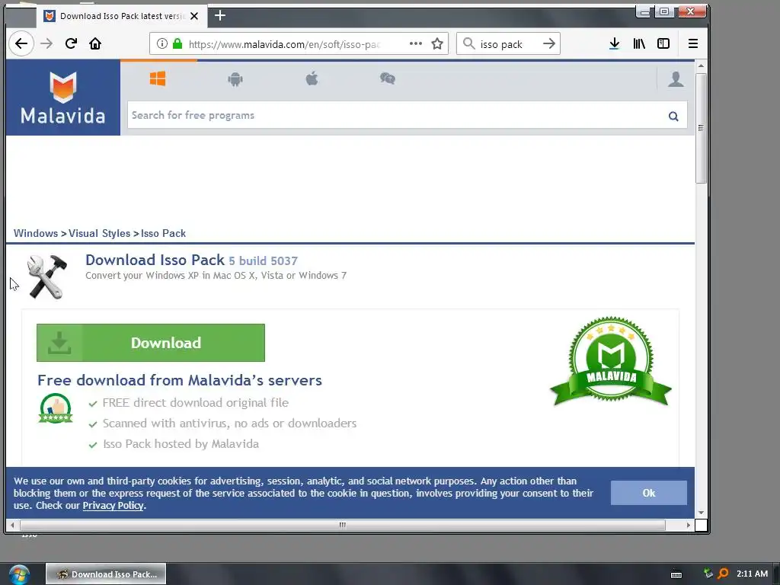Click the horizontal scrollbar right arrow

(689, 525)
